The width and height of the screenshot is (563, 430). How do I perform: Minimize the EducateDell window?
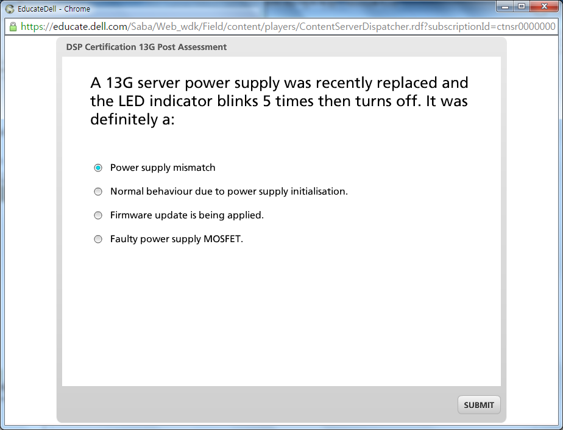coord(505,7)
